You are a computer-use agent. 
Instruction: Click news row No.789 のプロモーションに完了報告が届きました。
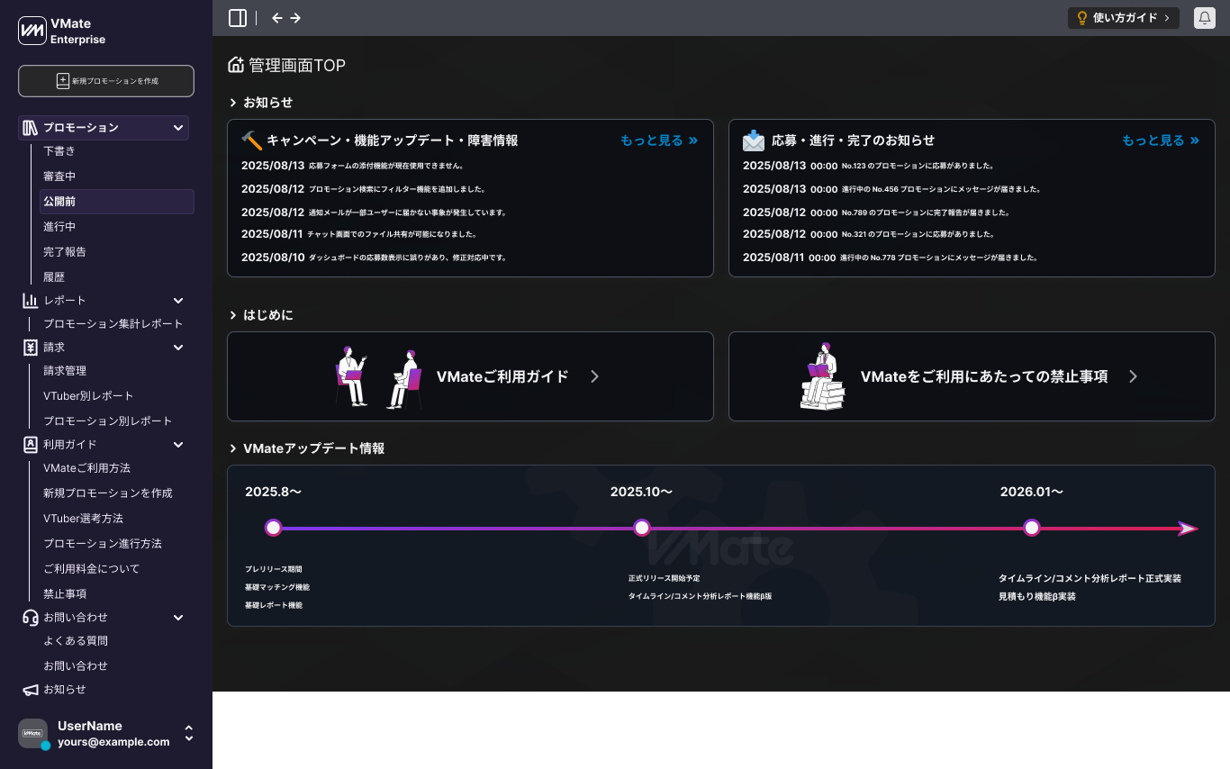point(876,213)
